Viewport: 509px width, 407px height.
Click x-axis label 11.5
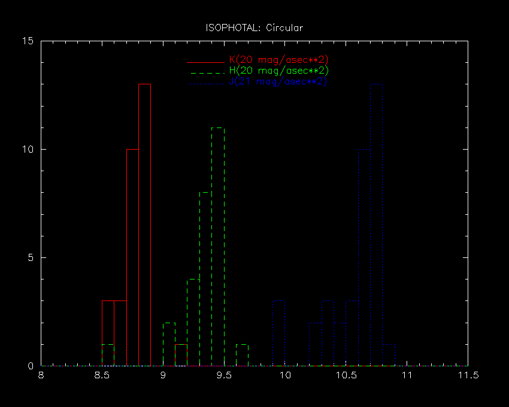point(468,375)
